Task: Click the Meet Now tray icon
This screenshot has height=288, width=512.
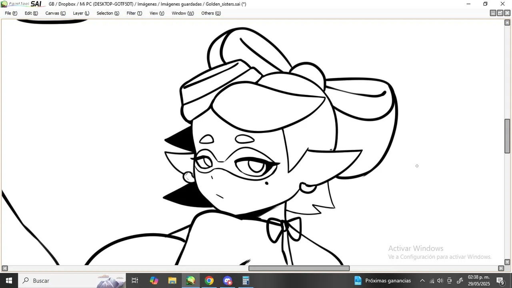Action: click(x=450, y=281)
